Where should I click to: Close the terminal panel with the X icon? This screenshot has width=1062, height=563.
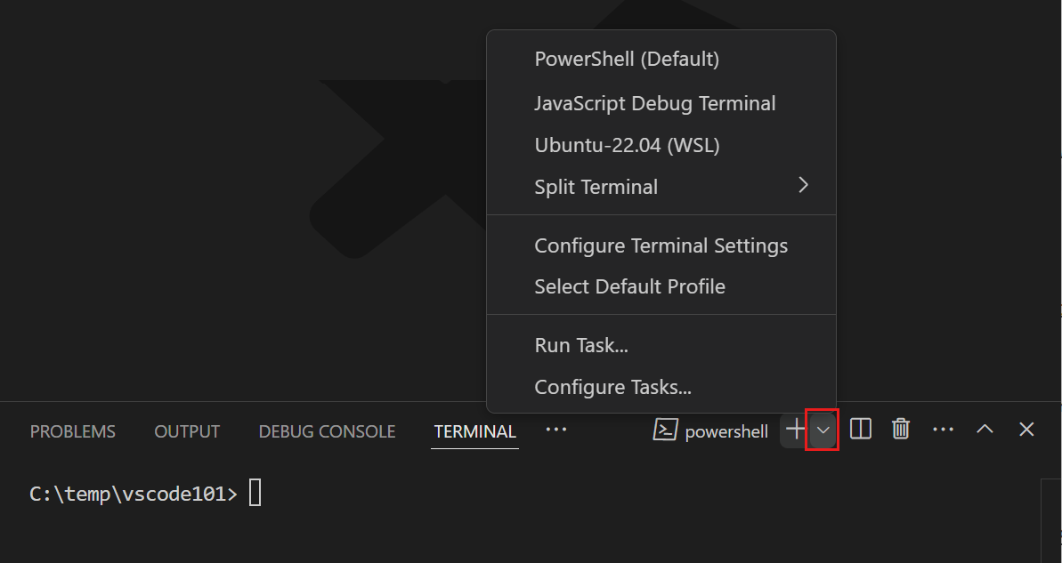1026,430
